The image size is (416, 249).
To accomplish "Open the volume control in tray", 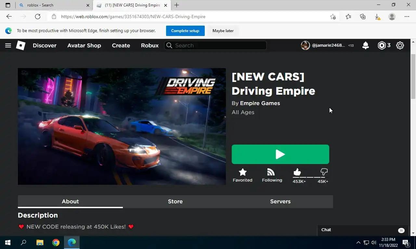I will 373,243.
